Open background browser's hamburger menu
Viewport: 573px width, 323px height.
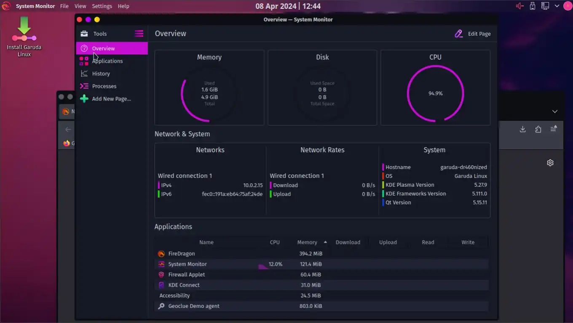[554, 129]
